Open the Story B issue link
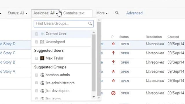Screen dimensions: 185x104 click(8, 62)
